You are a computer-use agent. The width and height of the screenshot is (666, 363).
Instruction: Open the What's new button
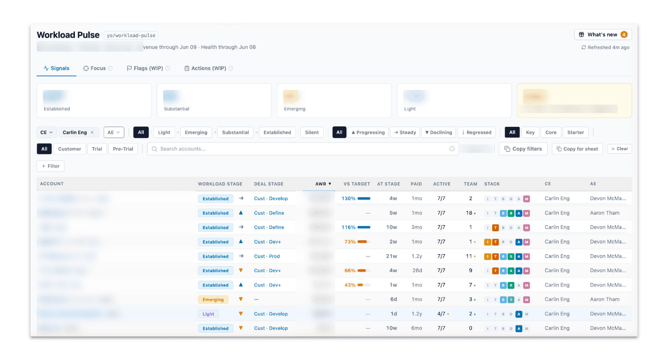tap(603, 34)
